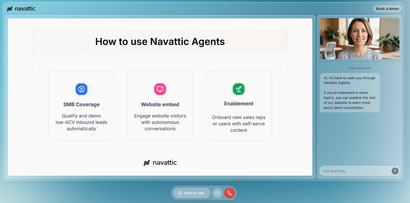Click the navattic logo in the header
This screenshot has height=203, width=410.
[21, 9]
